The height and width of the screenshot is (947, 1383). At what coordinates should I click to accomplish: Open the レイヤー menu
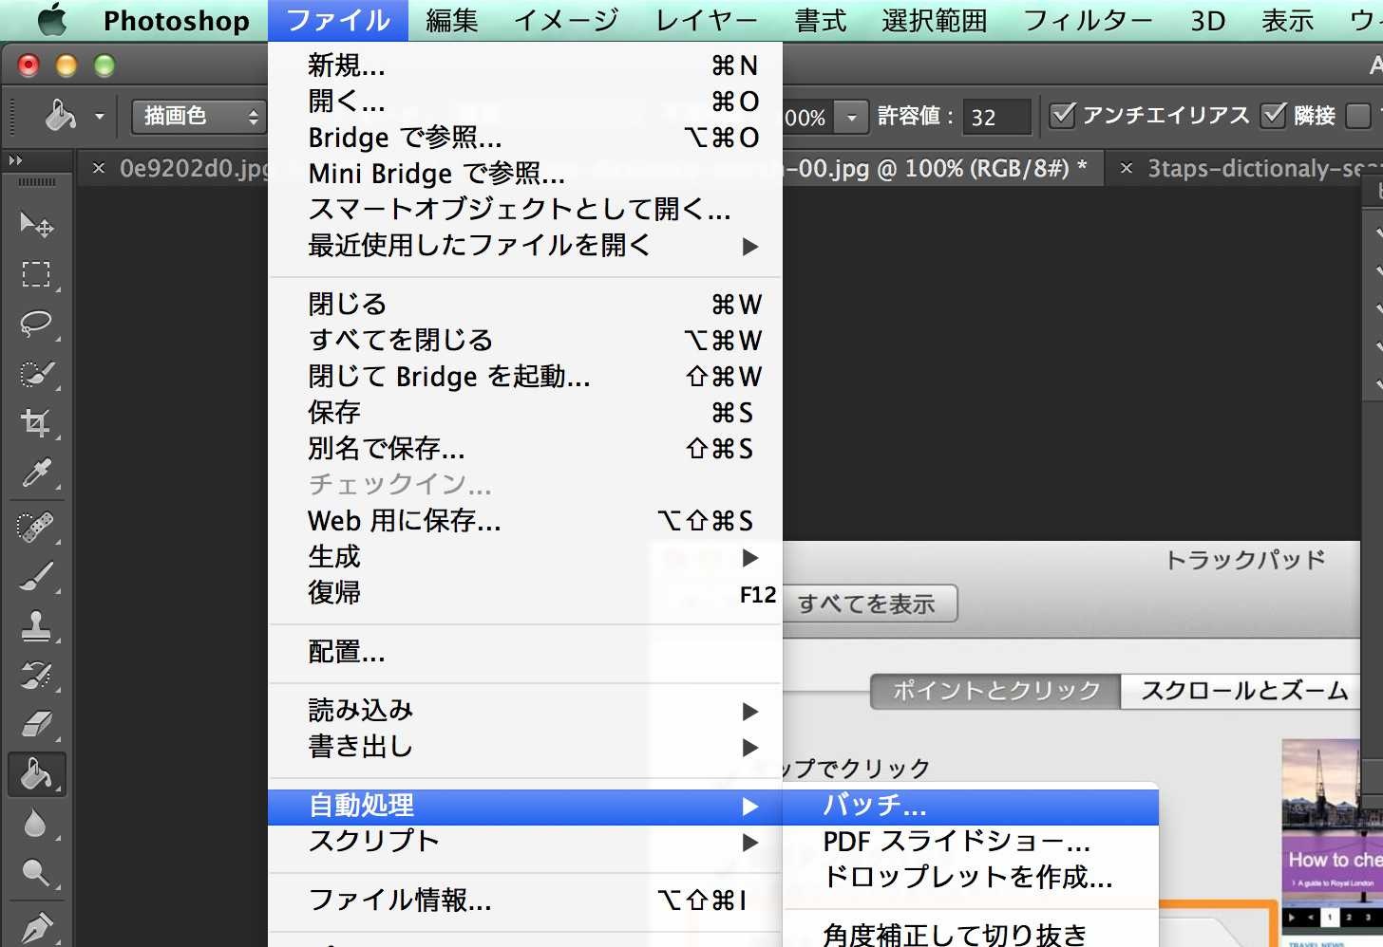click(x=707, y=20)
